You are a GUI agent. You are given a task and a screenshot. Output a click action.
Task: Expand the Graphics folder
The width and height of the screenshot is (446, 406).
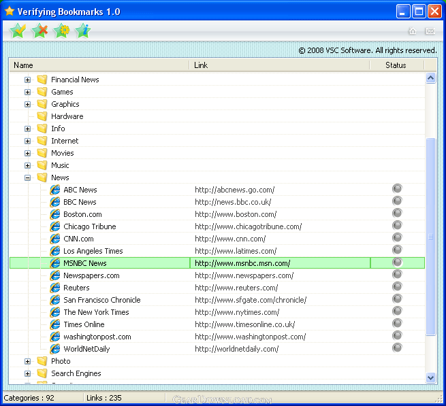27,104
